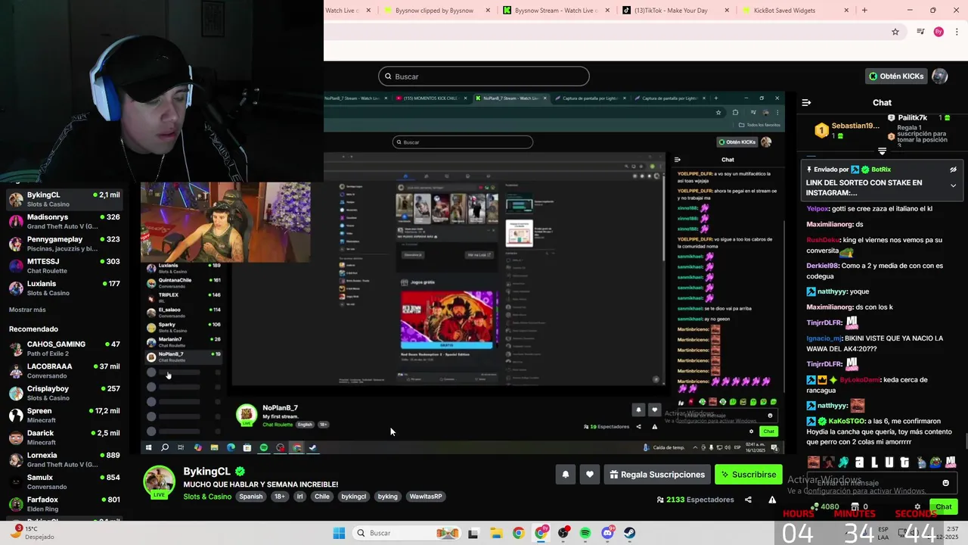Open the Slots & Casino category link
968x545 pixels.
pos(207,497)
